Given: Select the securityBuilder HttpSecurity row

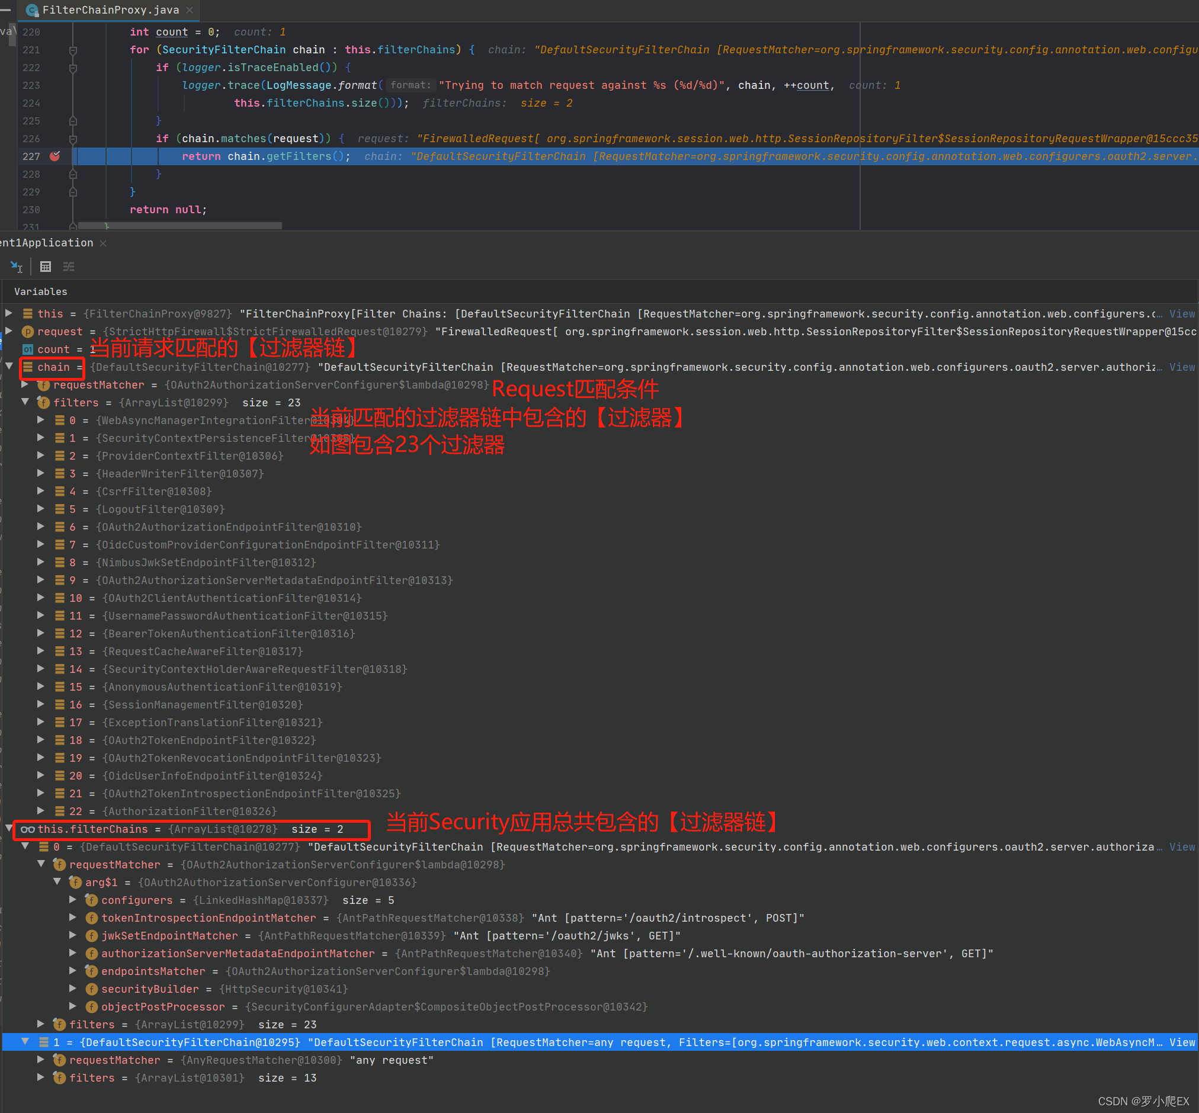Looking at the screenshot, I should pyautogui.click(x=600, y=989).
